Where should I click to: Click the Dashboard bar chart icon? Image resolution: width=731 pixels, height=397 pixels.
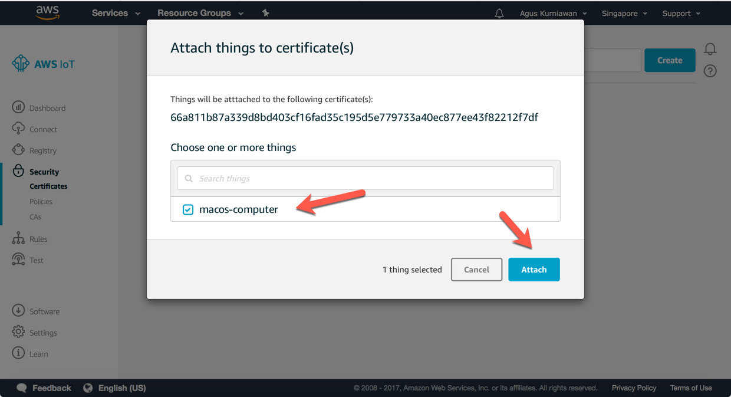(18, 107)
